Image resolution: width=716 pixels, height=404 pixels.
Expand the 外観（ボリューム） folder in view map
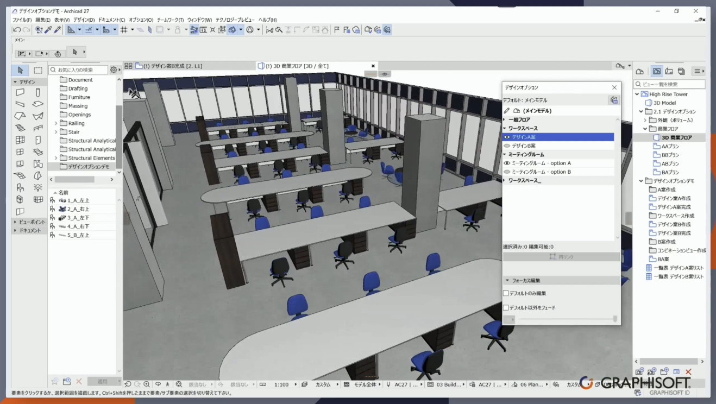(645, 120)
